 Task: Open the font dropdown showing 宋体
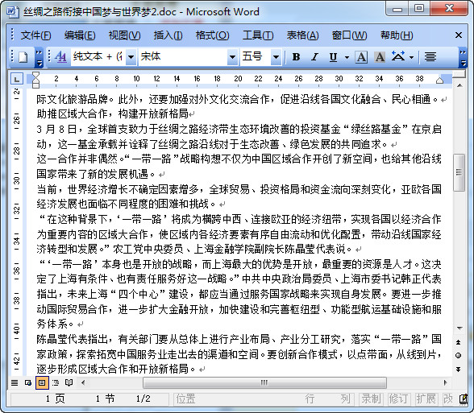[232, 56]
